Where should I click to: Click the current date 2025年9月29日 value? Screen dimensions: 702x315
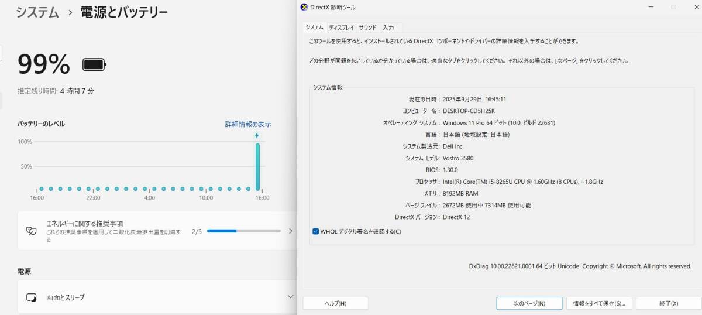click(474, 99)
